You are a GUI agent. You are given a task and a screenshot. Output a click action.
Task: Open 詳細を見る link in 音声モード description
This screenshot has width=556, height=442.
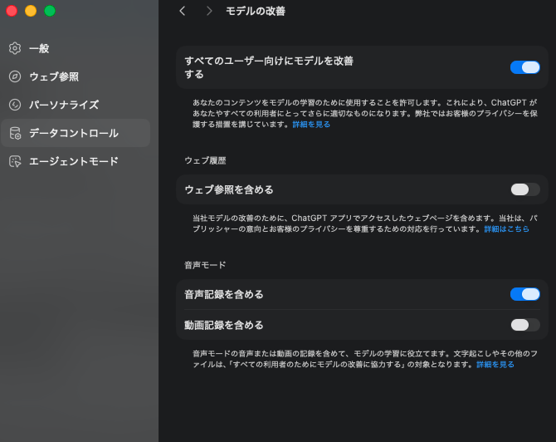[x=495, y=364]
